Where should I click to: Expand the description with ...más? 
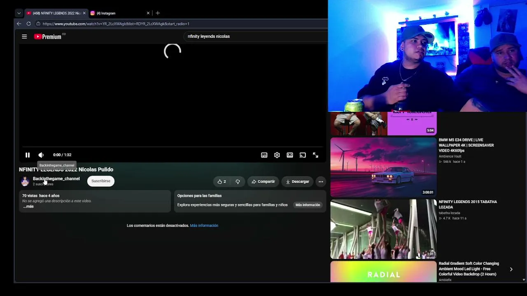28,206
